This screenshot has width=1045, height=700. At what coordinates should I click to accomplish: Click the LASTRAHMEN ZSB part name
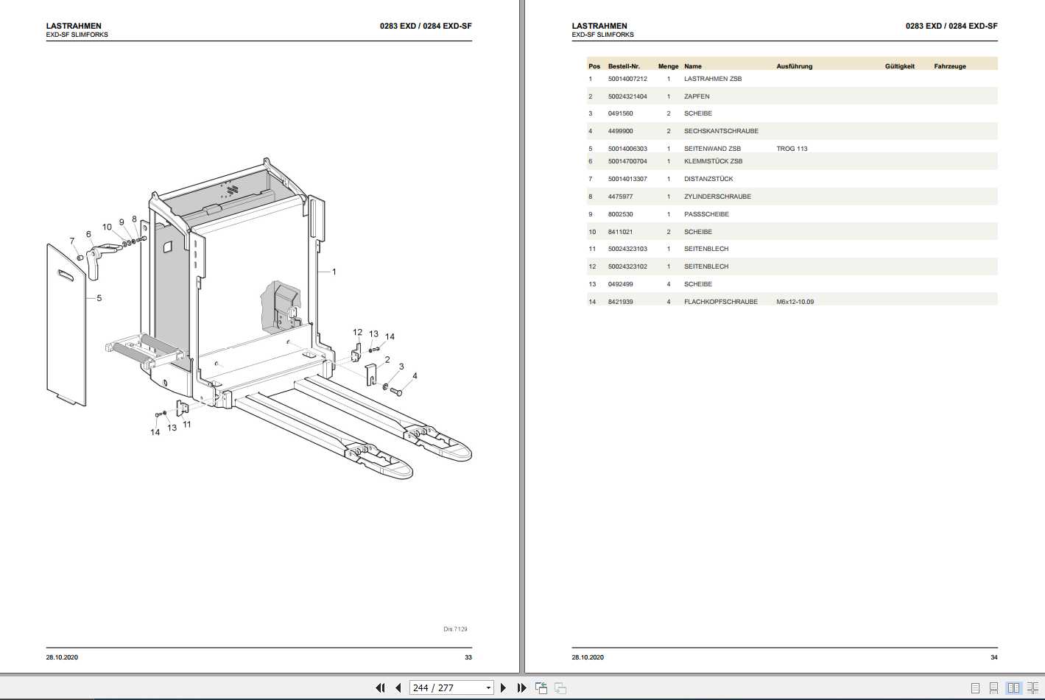tap(713, 79)
